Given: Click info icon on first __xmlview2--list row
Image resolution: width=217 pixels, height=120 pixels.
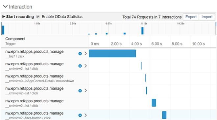Looking at the screenshot, I should pyautogui.click(x=80, y=66).
